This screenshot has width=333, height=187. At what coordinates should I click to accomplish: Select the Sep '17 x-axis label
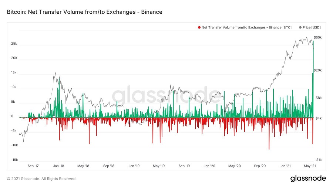pyautogui.click(x=34, y=166)
